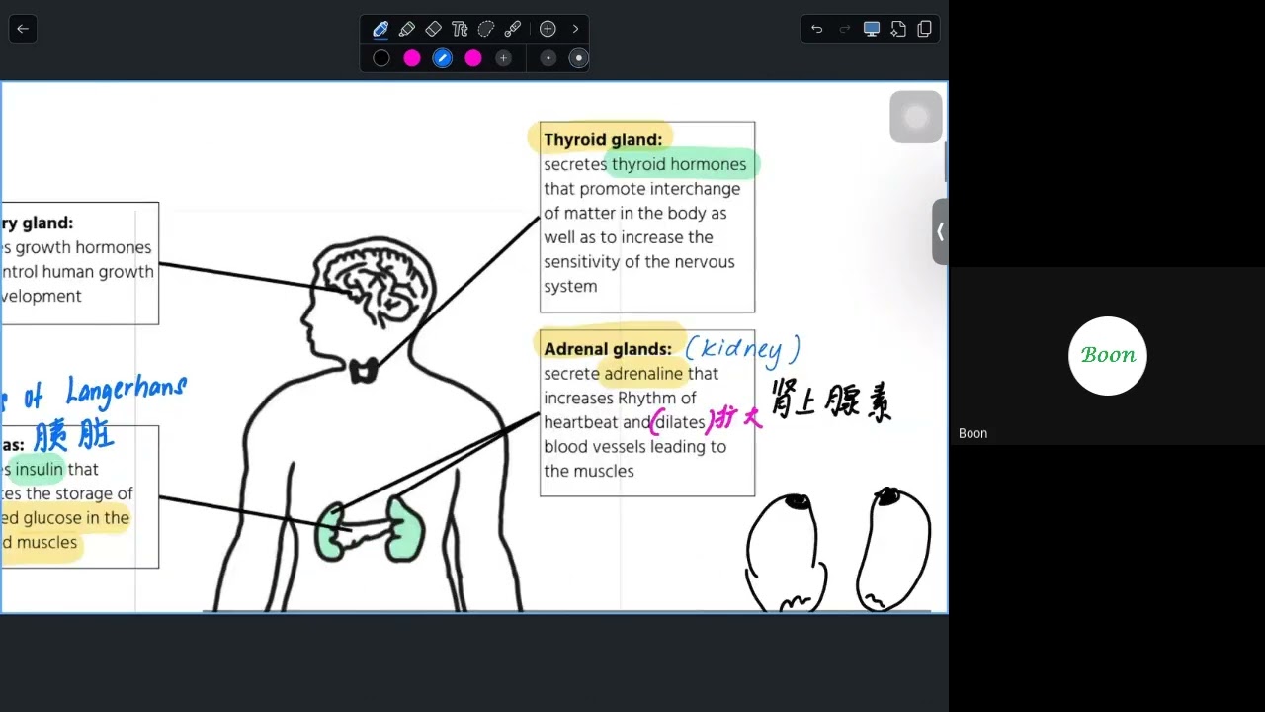This screenshot has width=1265, height=712.
Task: Click the thyroid in the body diagram
Action: click(x=364, y=370)
